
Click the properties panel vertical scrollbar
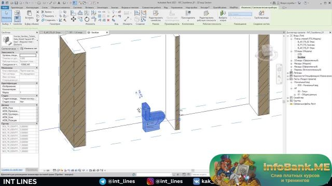[x=37, y=114]
